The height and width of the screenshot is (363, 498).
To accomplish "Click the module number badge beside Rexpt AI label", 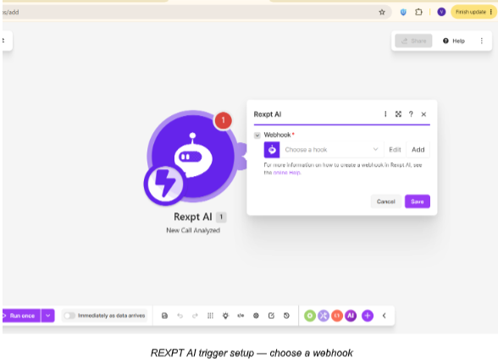I will [221, 217].
